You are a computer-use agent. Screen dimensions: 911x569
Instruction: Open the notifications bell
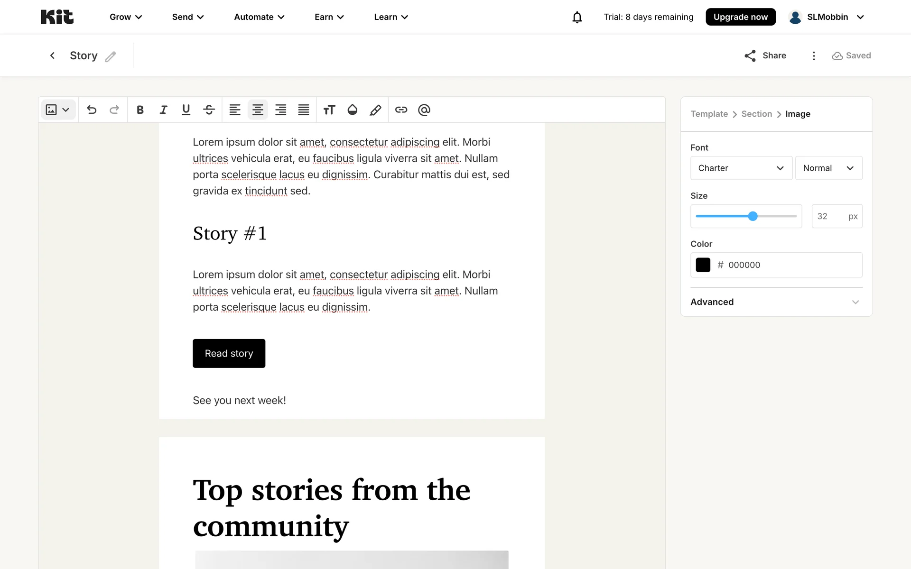[577, 17]
